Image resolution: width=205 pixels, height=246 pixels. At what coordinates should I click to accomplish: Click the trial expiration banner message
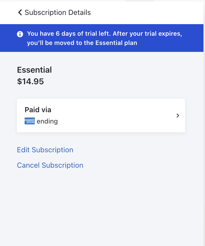click(x=102, y=38)
